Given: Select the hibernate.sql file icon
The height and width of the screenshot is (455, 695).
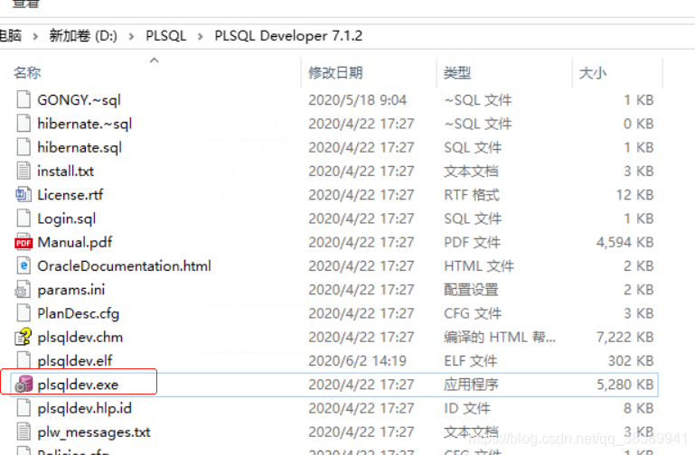Looking at the screenshot, I should 23,147.
